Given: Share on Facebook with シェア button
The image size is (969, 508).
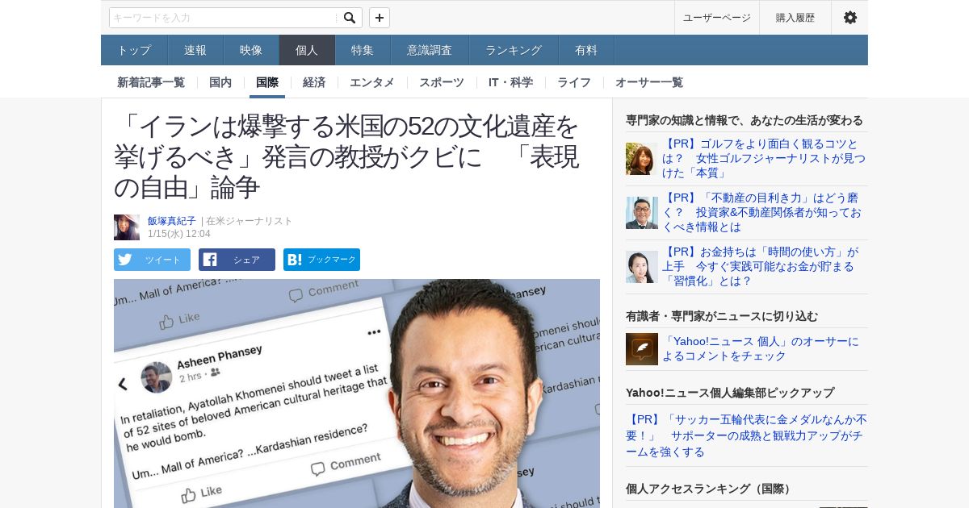Looking at the screenshot, I should (237, 260).
